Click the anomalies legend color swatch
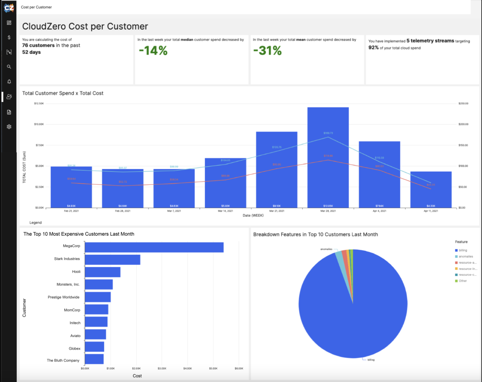The image size is (482, 382). point(456,257)
